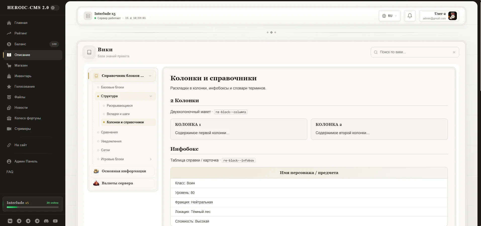Click the Колесо фортуны gift icon
This screenshot has width=481, height=226.
pyautogui.click(x=9, y=118)
